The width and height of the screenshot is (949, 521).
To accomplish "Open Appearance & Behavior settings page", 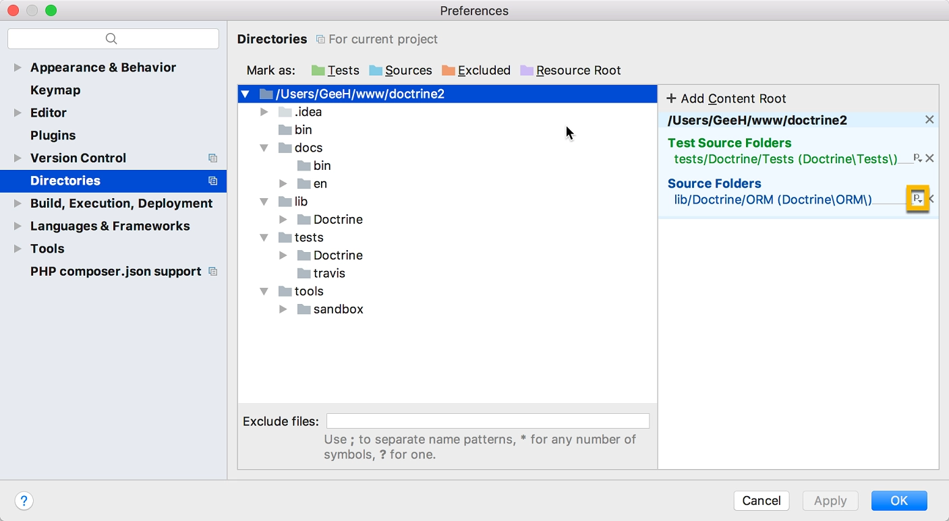I will 103,67.
